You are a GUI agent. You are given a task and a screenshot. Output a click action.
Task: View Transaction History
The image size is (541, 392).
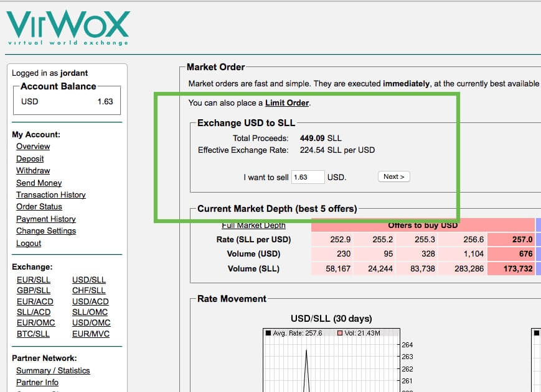51,194
